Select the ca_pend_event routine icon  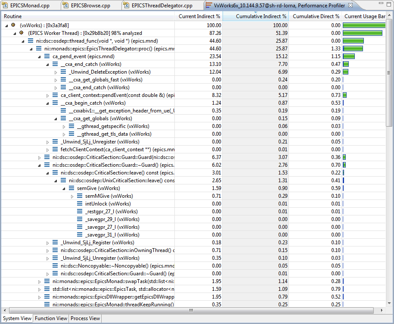coord(47,56)
